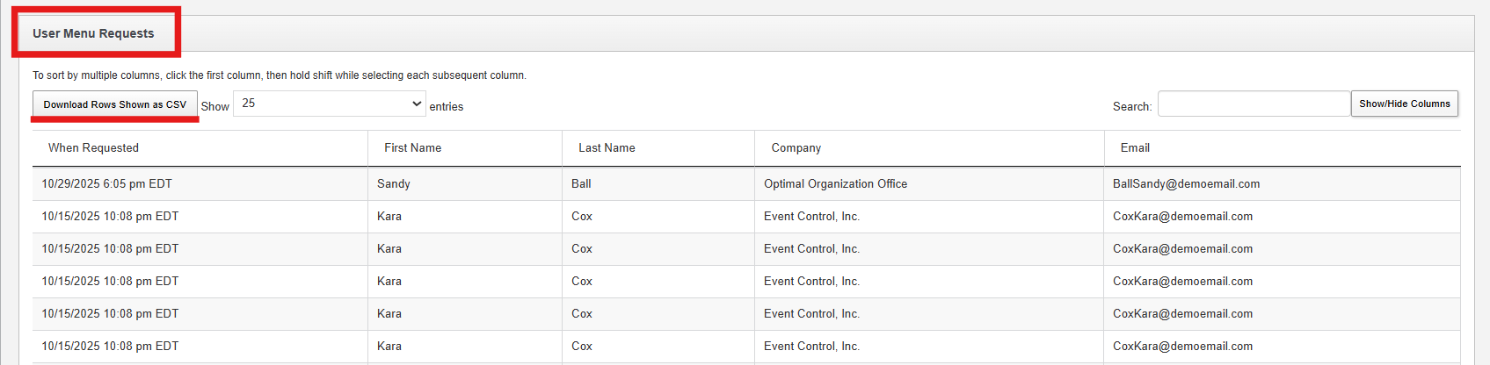Select the 10/29/2025 6:05 pm EDT cell

click(x=106, y=184)
